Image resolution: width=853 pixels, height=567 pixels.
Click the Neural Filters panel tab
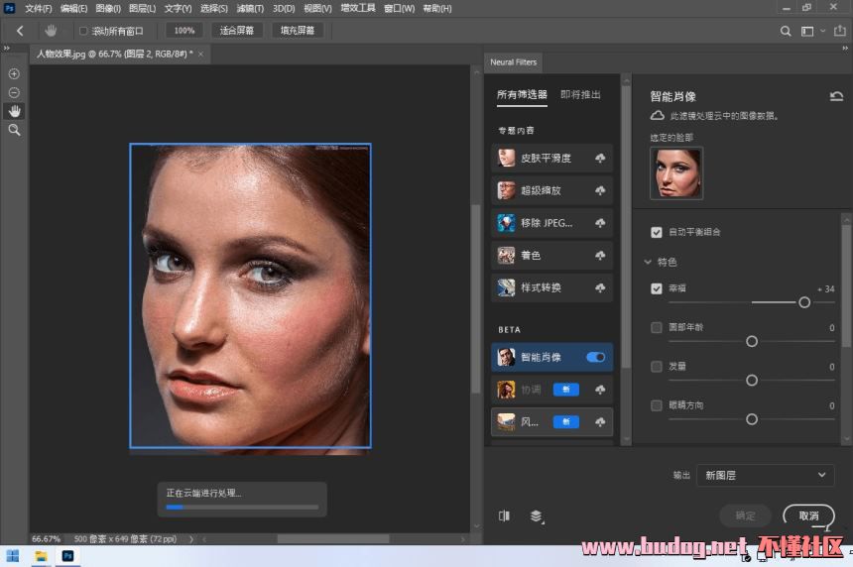[513, 62]
